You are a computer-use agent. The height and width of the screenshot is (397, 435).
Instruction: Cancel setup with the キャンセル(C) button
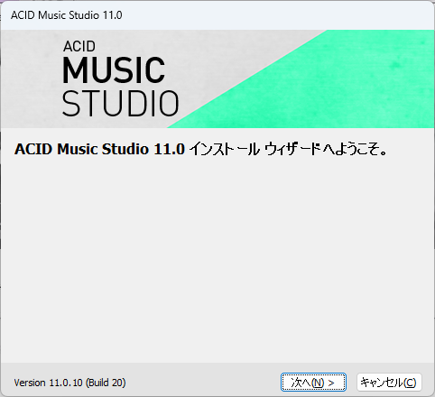point(389,383)
